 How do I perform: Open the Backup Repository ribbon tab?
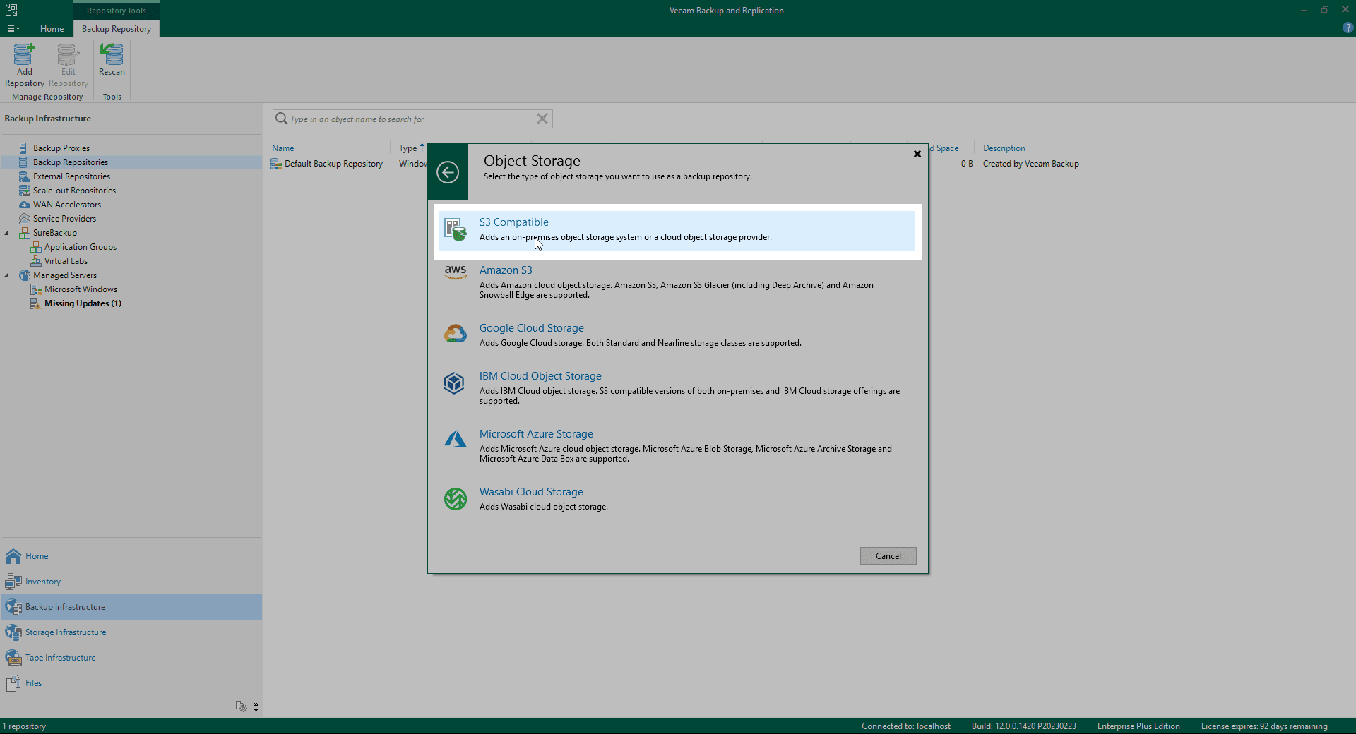(x=117, y=29)
